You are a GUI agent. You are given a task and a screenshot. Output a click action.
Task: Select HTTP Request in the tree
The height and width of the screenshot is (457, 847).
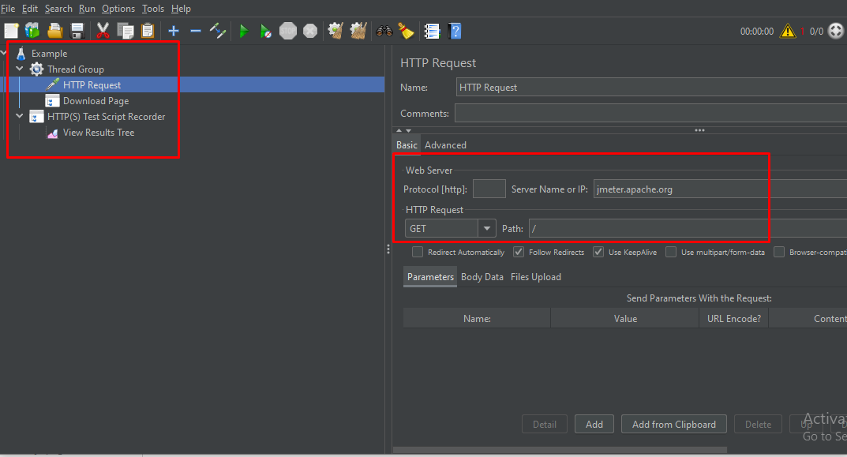(x=92, y=84)
